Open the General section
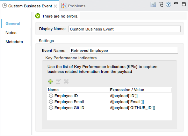This screenshot has width=188, height=136. tap(13, 23)
